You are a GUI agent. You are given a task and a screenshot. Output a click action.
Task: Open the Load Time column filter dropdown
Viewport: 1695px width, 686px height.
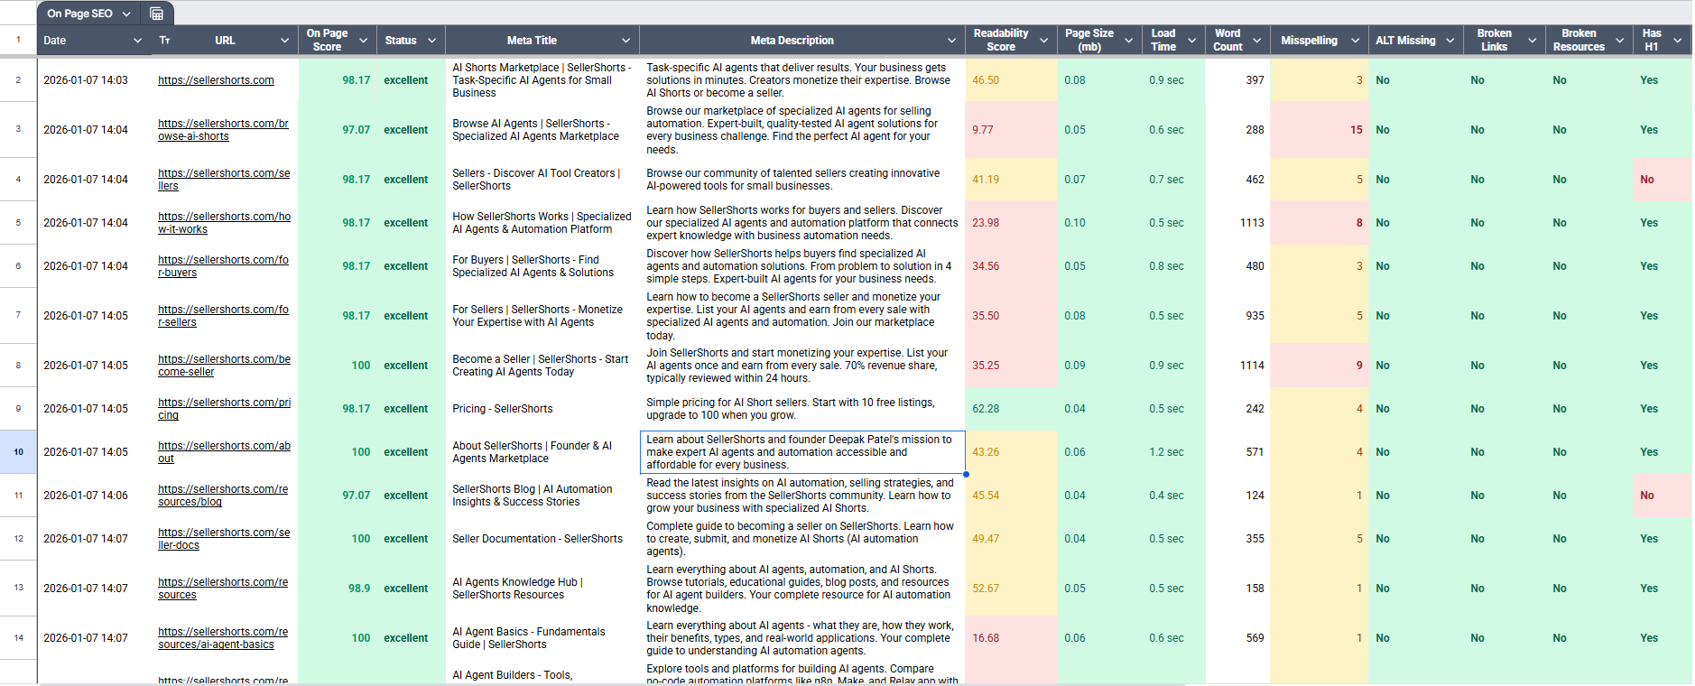(1191, 41)
